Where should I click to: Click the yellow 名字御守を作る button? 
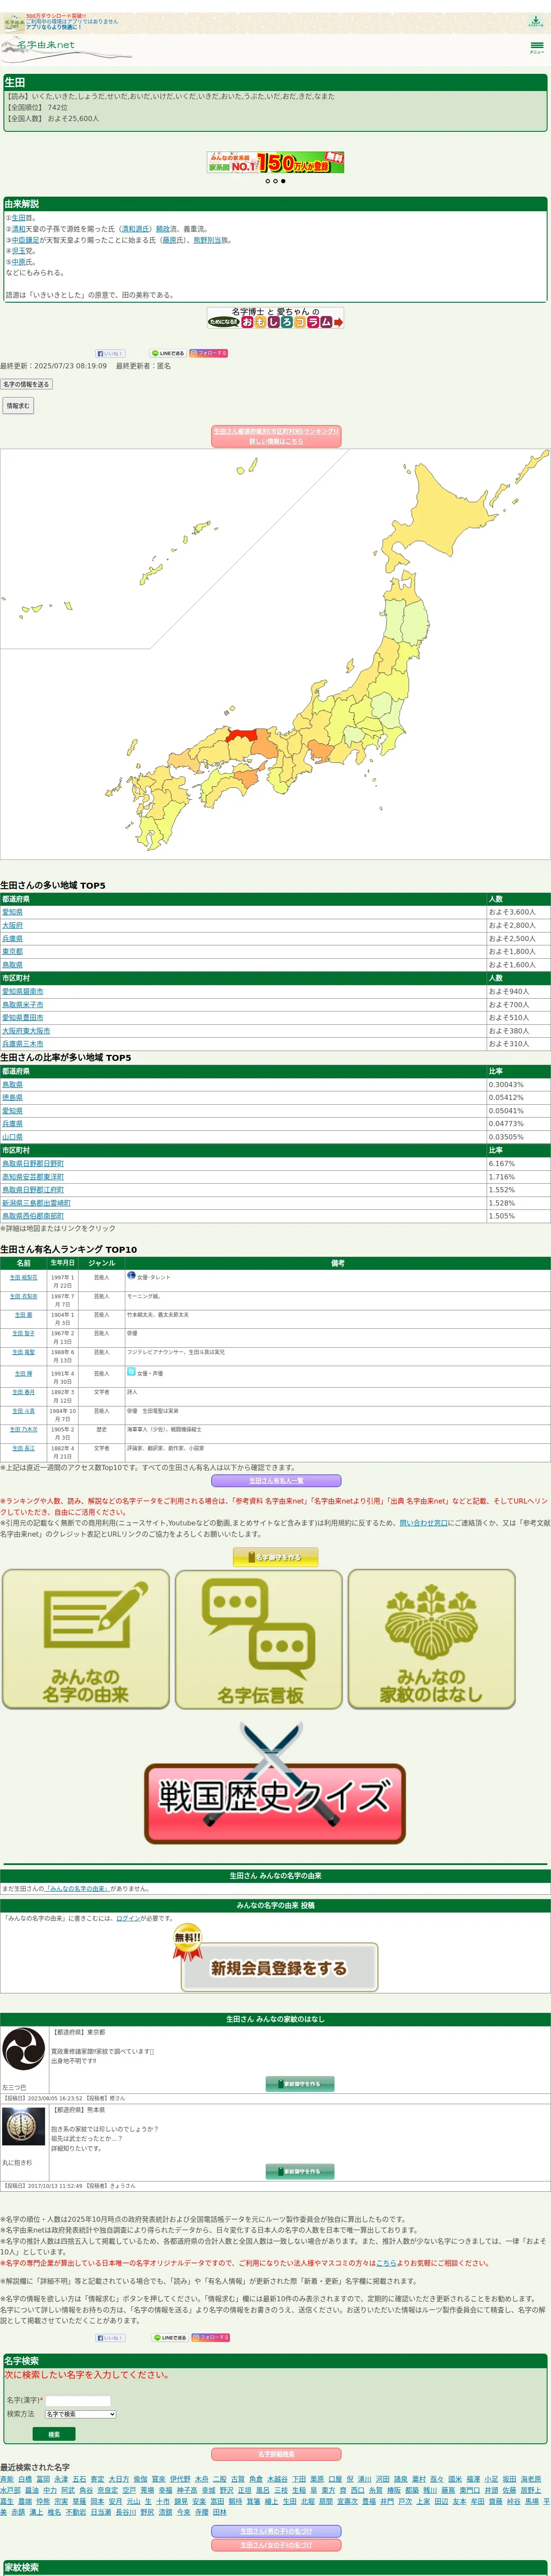275,1557
